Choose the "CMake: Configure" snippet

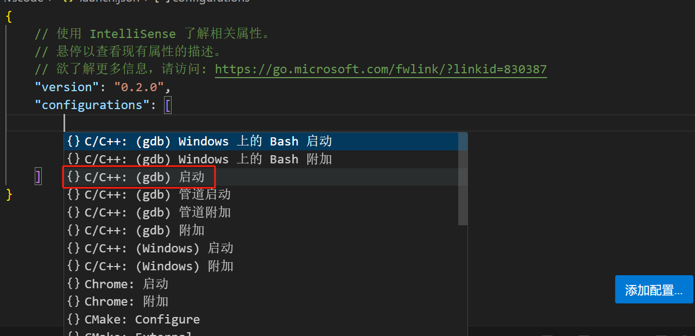tap(142, 320)
